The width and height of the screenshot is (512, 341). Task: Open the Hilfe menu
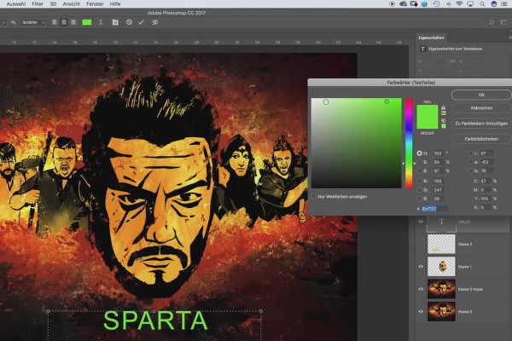[115, 4]
